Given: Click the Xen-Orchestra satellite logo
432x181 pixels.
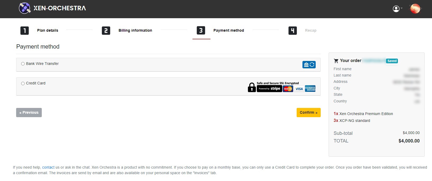Looking at the screenshot, I should click(25, 8).
